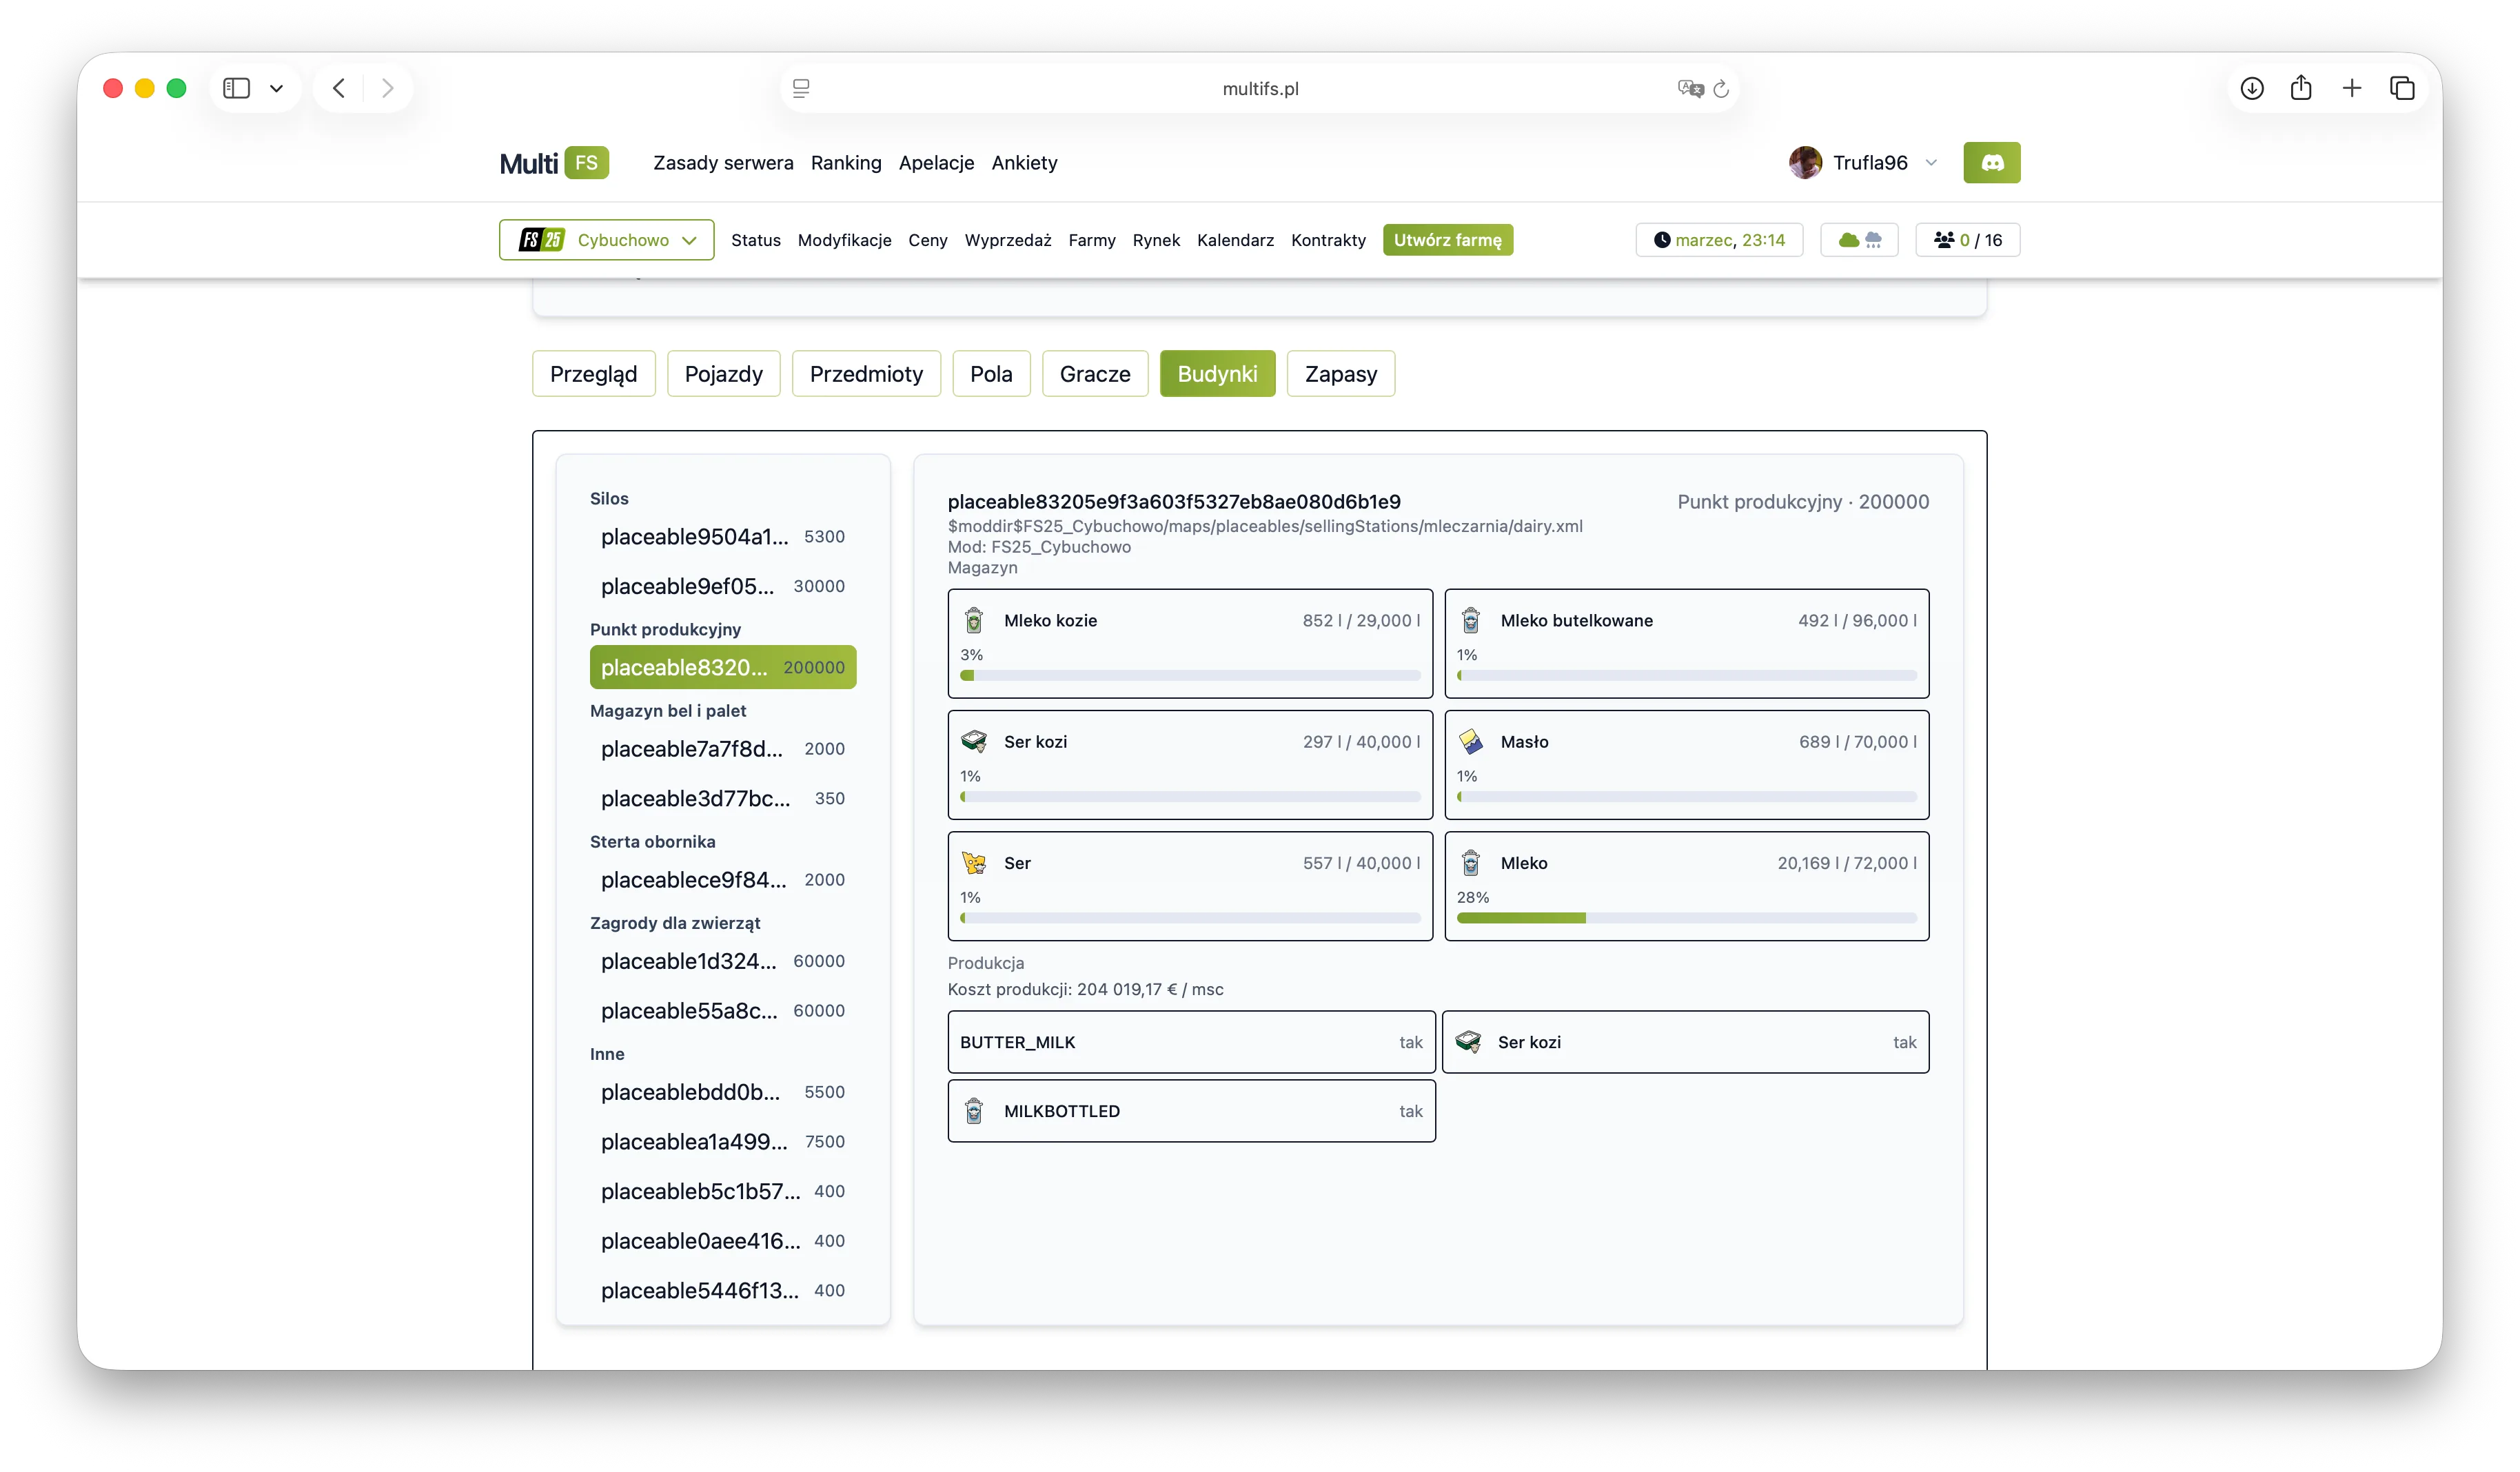Click the Ser cheese icon
Viewport: 2520px width, 1472px height.
(974, 862)
